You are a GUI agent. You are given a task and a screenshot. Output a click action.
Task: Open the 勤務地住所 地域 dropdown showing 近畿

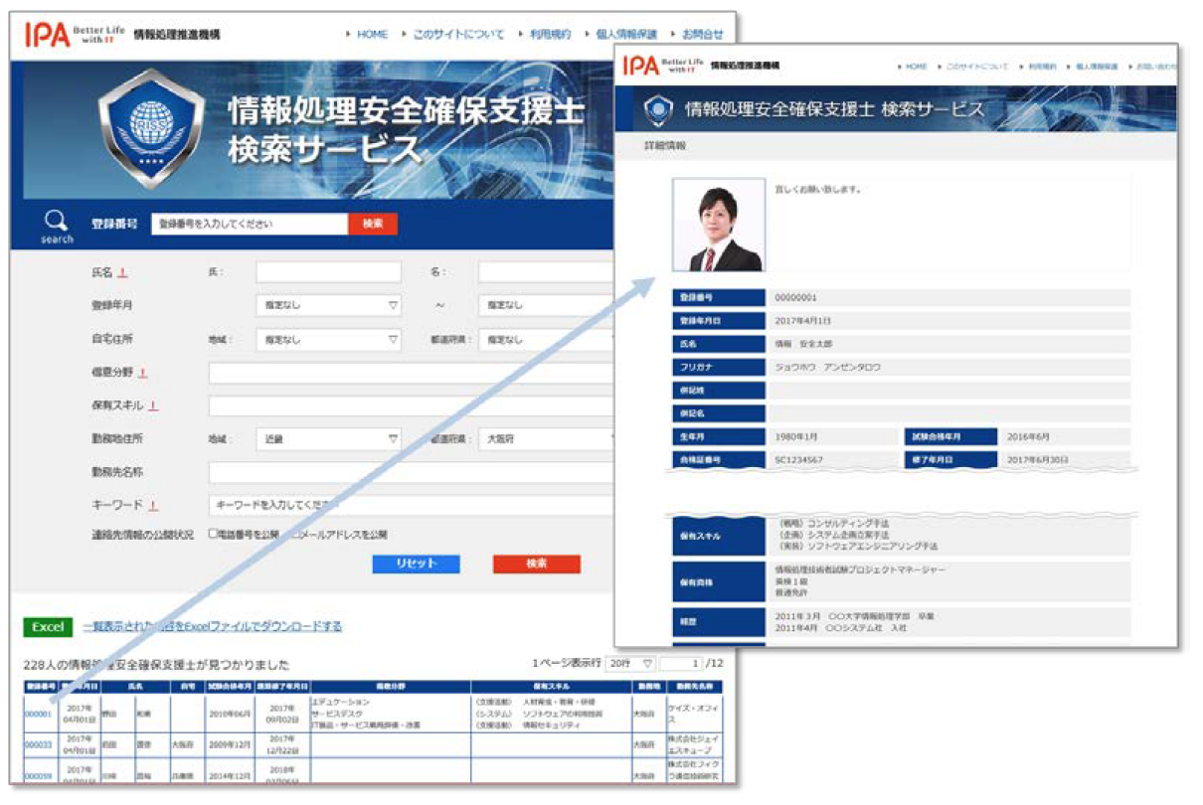tap(328, 439)
